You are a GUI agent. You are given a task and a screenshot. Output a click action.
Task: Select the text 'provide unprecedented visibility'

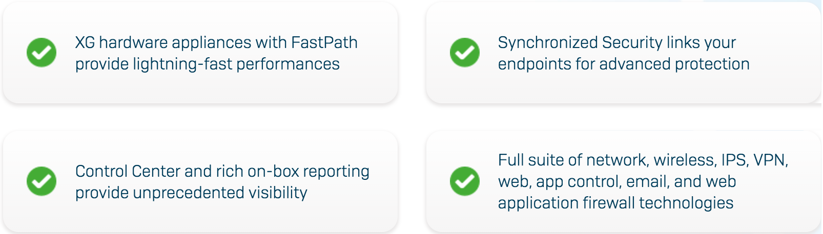click(x=191, y=193)
